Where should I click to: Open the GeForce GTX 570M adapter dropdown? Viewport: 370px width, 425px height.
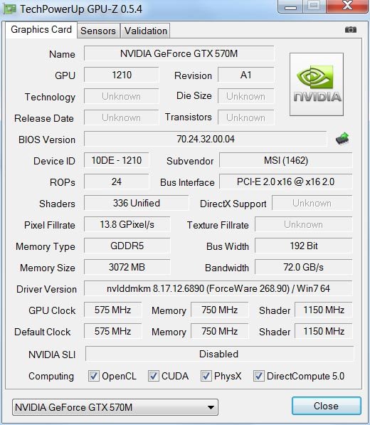point(115,407)
